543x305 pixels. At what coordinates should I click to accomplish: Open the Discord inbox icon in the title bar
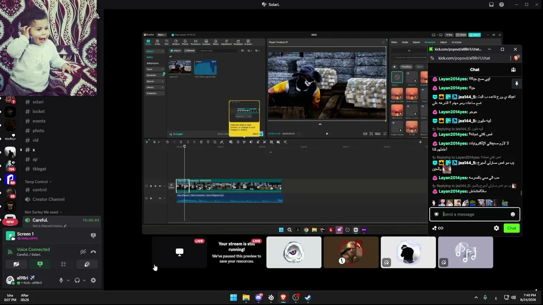click(x=491, y=5)
